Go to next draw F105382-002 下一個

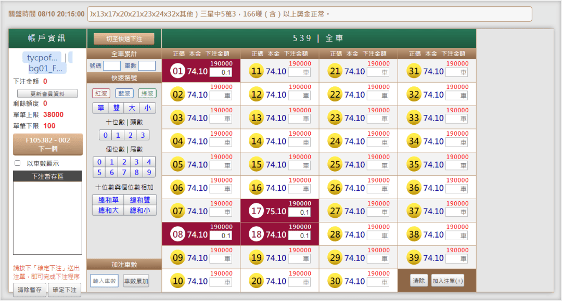click(x=48, y=144)
